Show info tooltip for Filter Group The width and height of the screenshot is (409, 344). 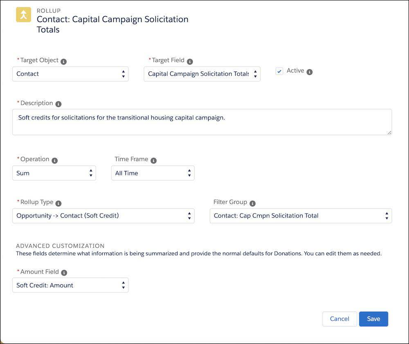(252, 203)
